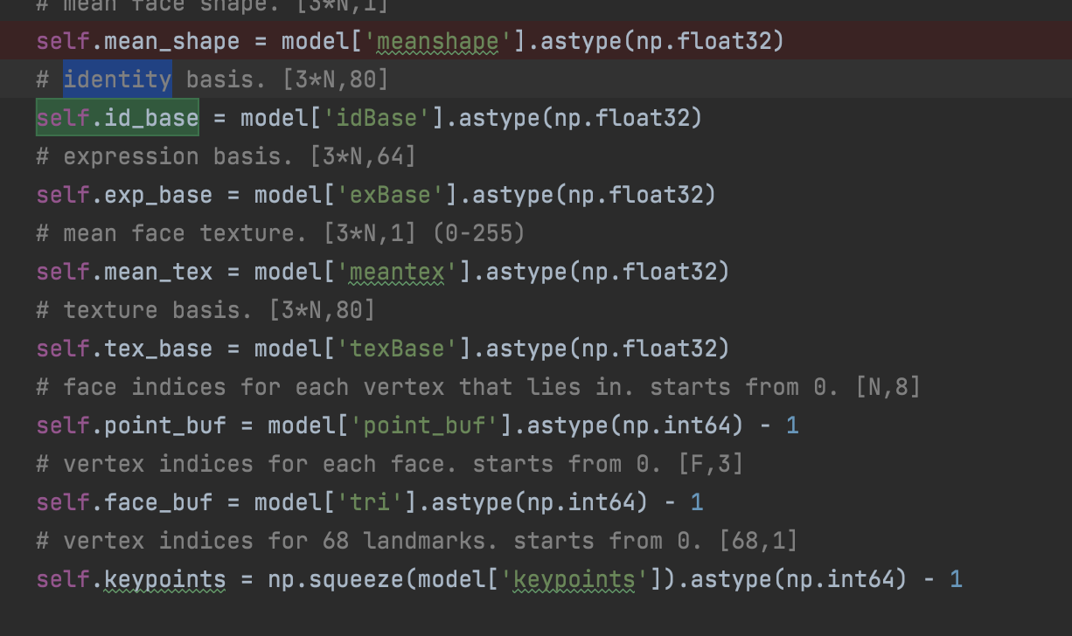1072x636 pixels.
Task: Click the underlined 'meanshape' string key
Action: 435,40
